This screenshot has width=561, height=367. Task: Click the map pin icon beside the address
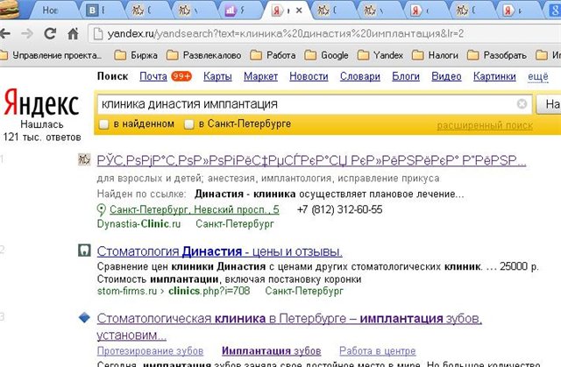[102, 210]
